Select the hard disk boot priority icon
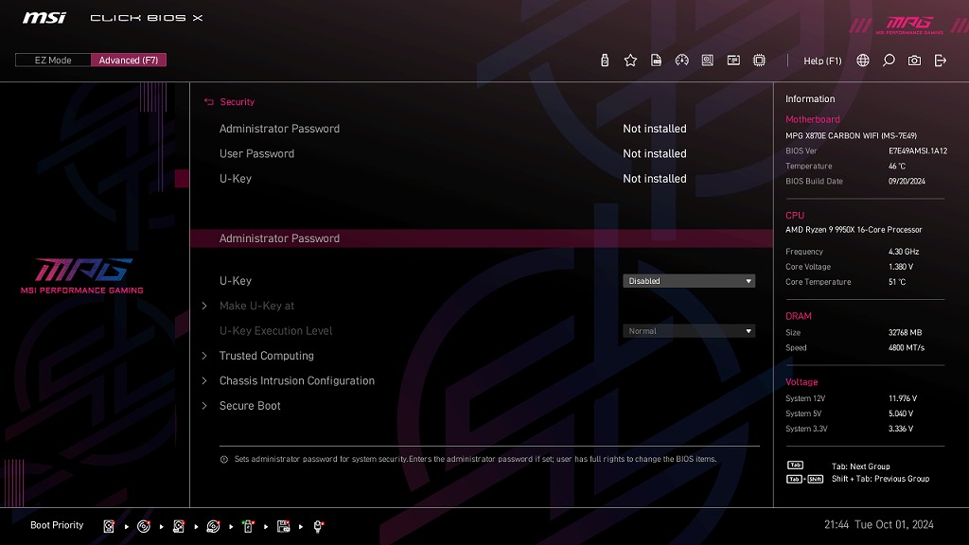The image size is (969, 545). click(x=109, y=526)
